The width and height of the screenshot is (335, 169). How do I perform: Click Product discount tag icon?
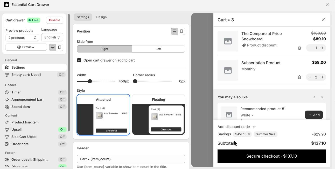pyautogui.click(x=244, y=45)
